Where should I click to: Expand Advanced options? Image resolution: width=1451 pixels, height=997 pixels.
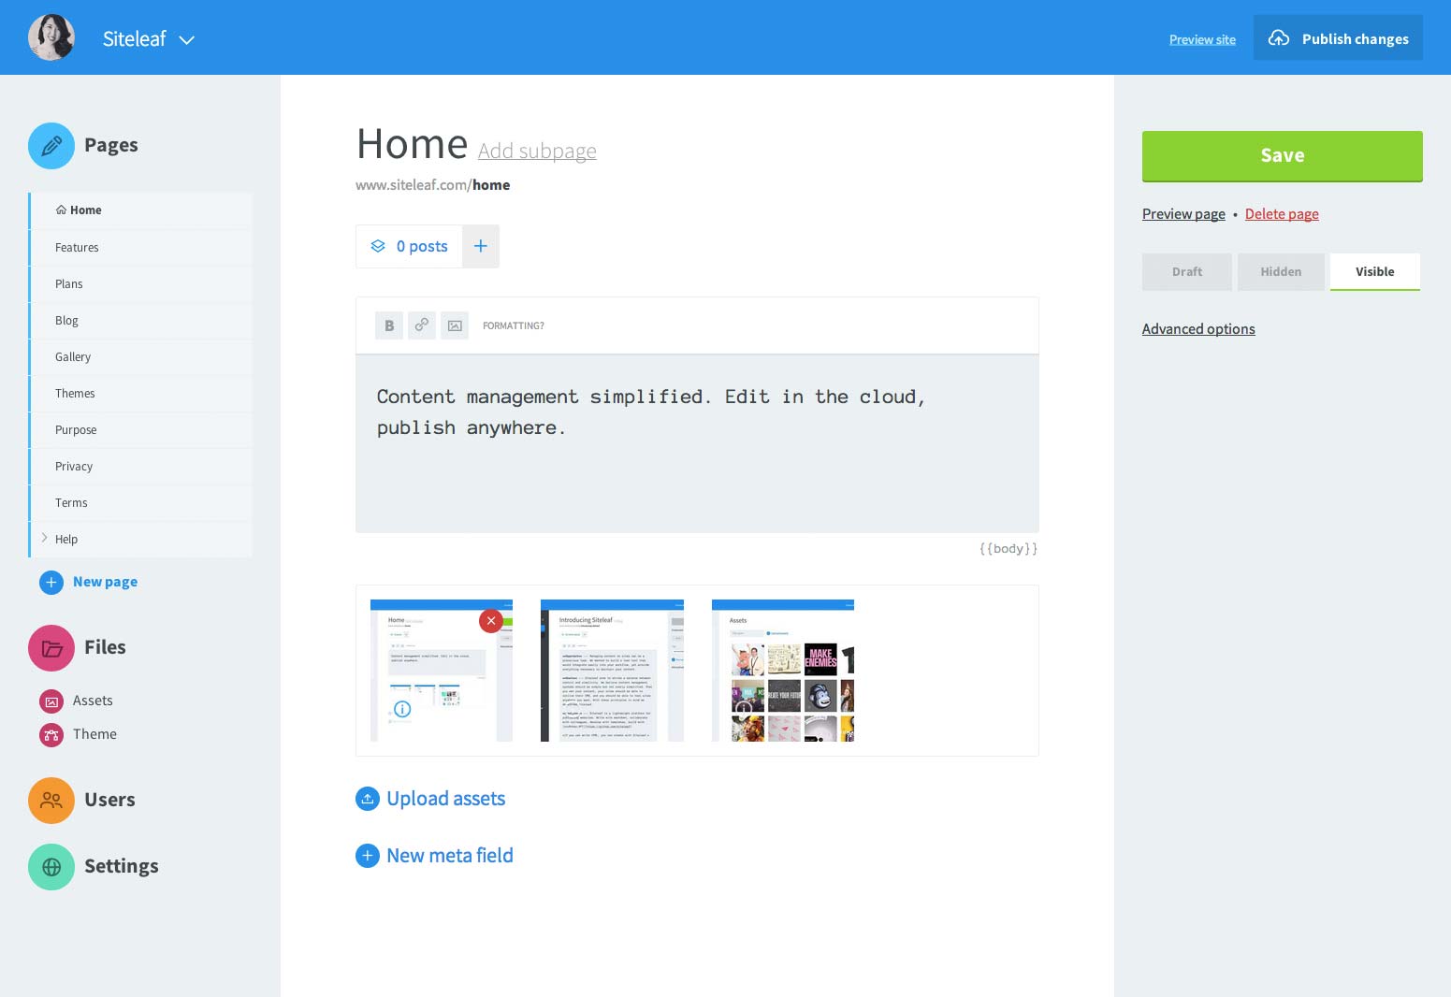pos(1198,329)
